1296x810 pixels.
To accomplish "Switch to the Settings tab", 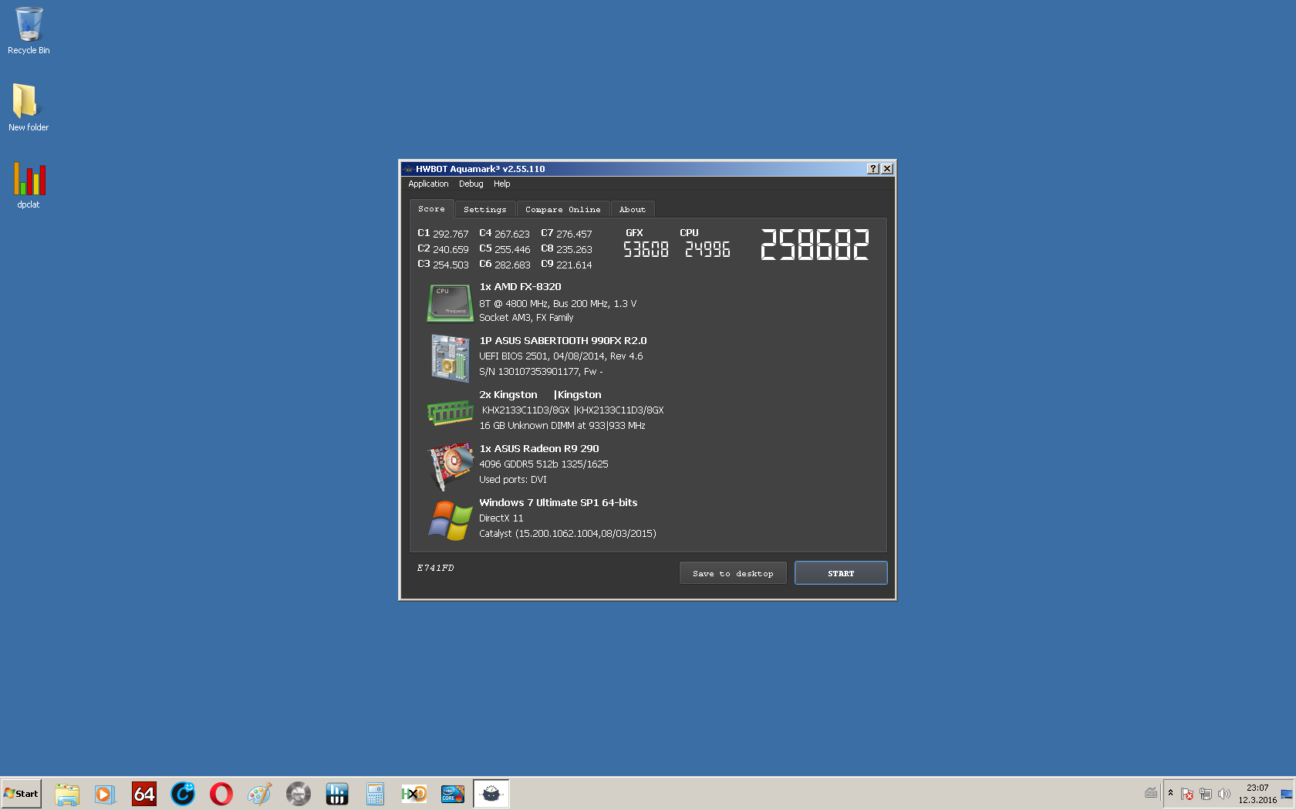I will pyautogui.click(x=485, y=210).
